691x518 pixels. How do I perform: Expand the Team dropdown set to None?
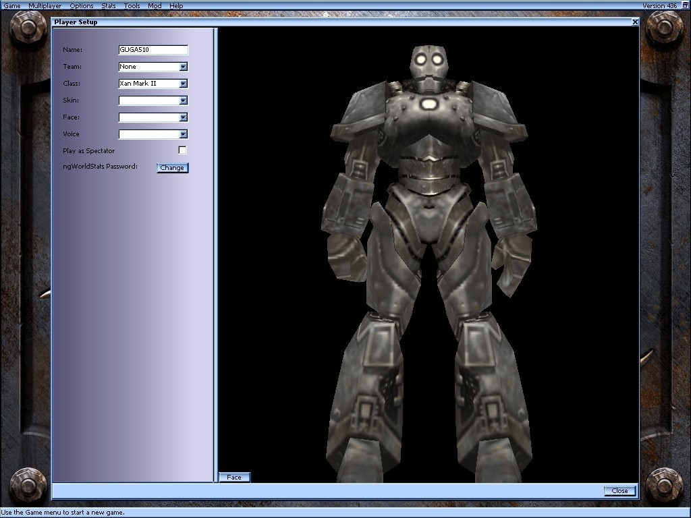click(183, 66)
